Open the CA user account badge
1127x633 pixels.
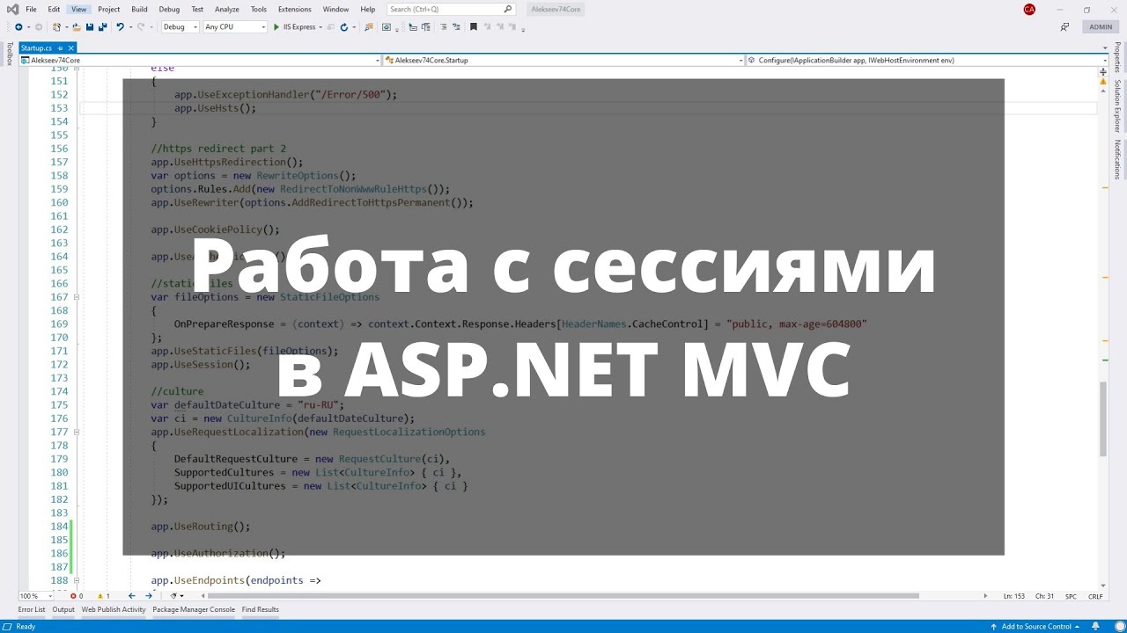click(x=1029, y=10)
